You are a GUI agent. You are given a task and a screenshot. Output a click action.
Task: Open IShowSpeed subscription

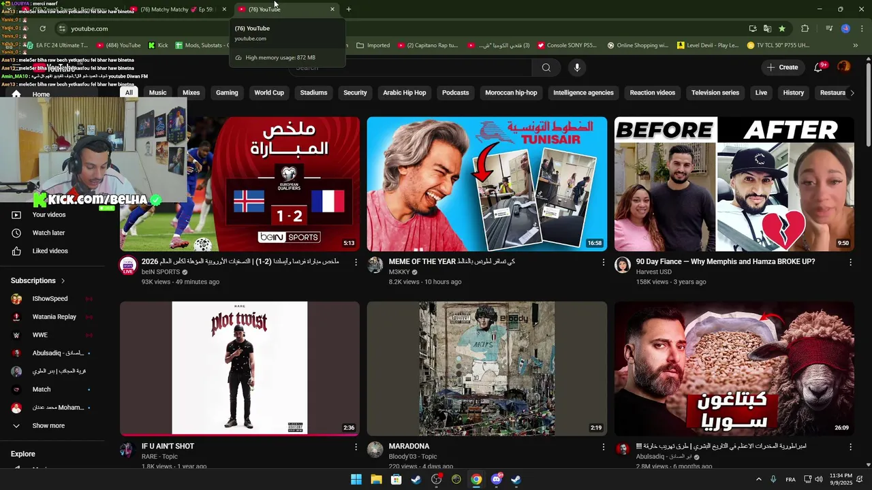tap(51, 299)
